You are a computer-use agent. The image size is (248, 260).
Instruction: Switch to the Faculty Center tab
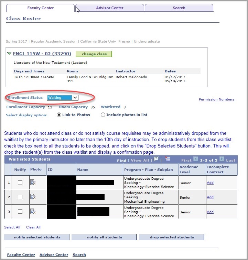tap(41, 8)
